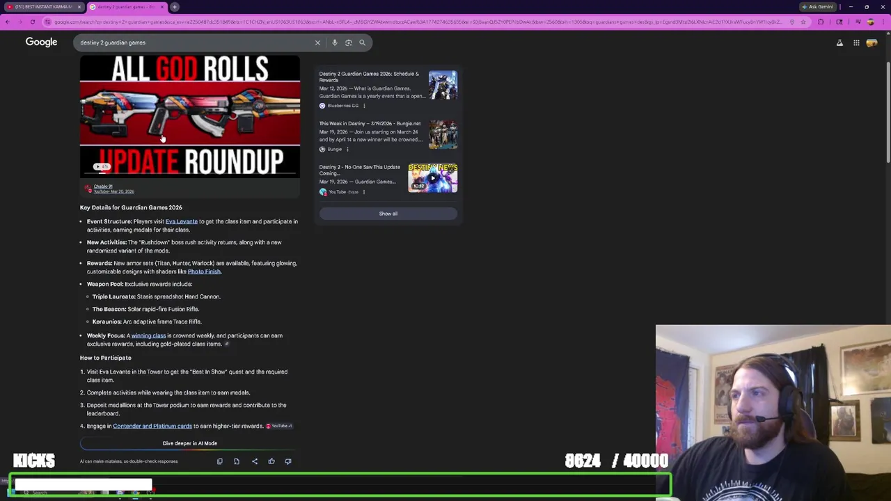Click the 'Keraunios:' weapon line

click(147, 321)
